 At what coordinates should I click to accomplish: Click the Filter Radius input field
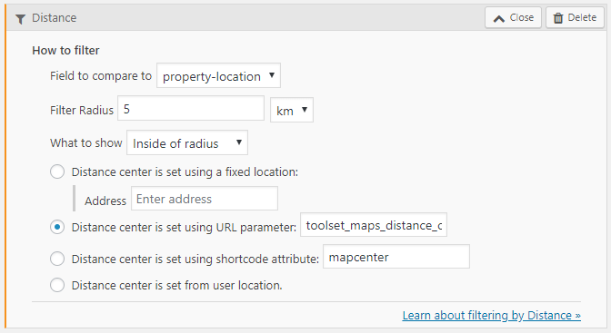pos(191,108)
